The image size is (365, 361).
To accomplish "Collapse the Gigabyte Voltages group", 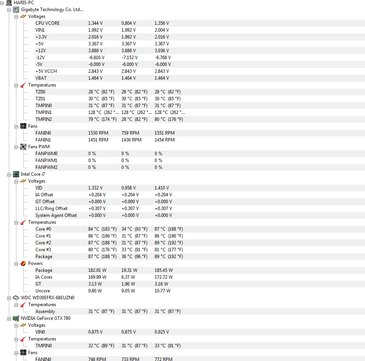I will coord(16,17).
